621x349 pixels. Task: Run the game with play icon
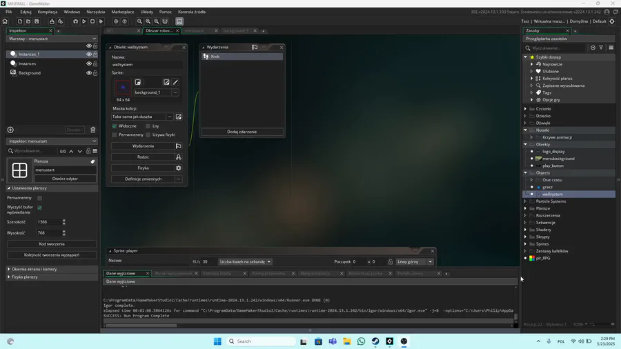click(84, 21)
